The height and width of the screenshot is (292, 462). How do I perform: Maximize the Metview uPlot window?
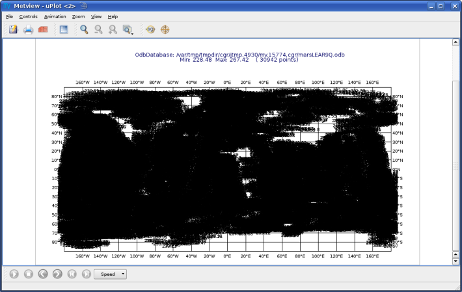441,7
